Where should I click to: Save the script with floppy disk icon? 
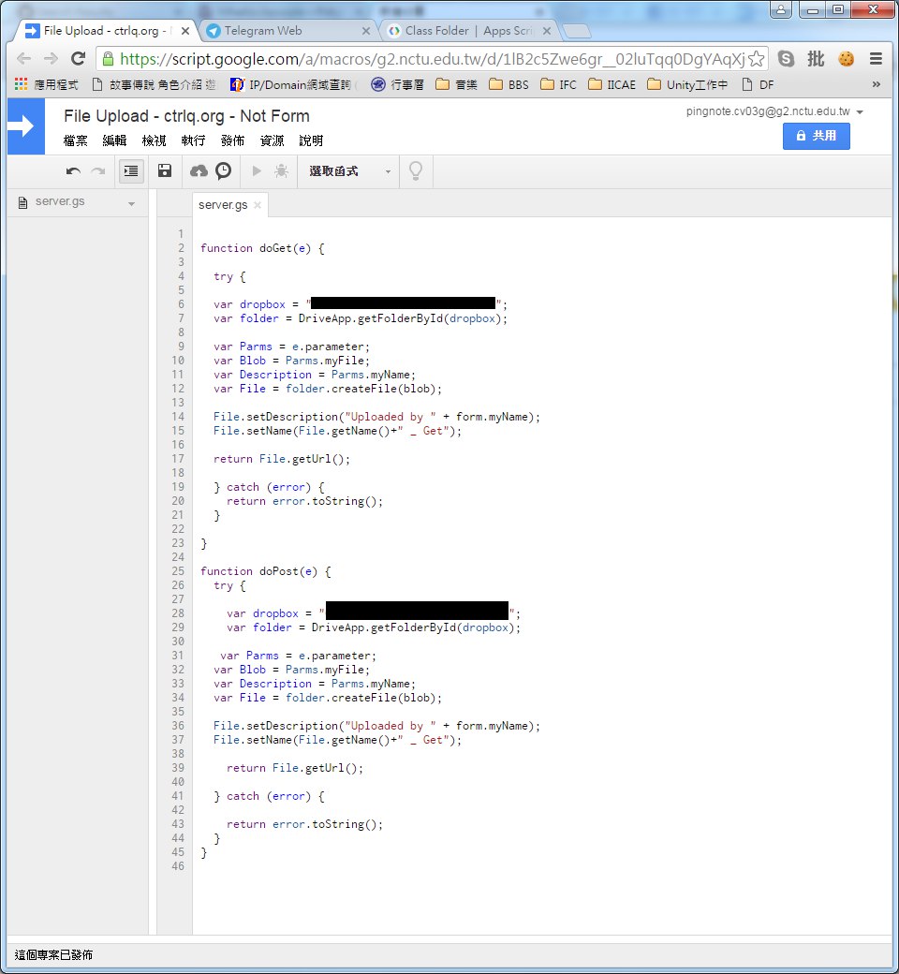point(165,170)
